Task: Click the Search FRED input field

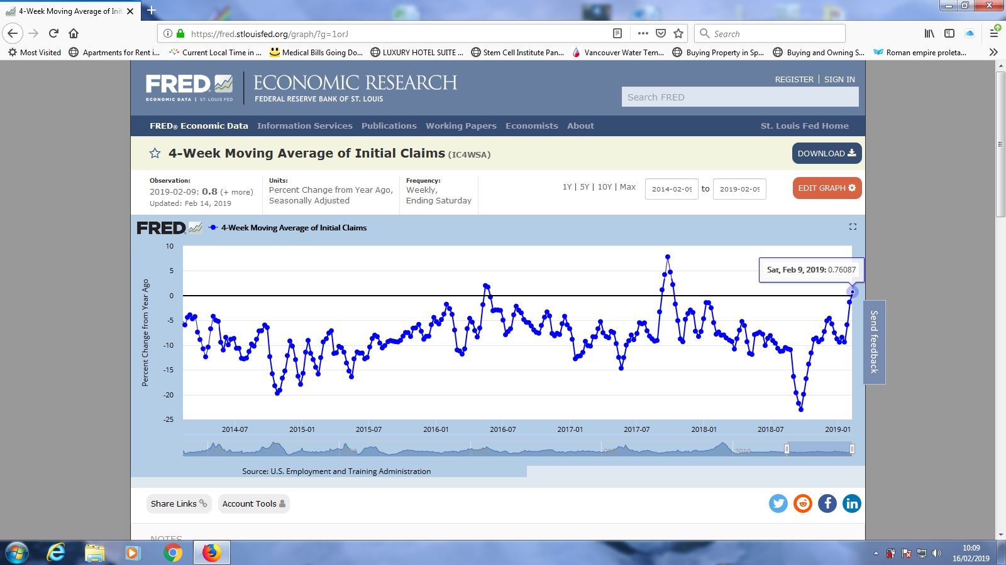Action: point(739,97)
